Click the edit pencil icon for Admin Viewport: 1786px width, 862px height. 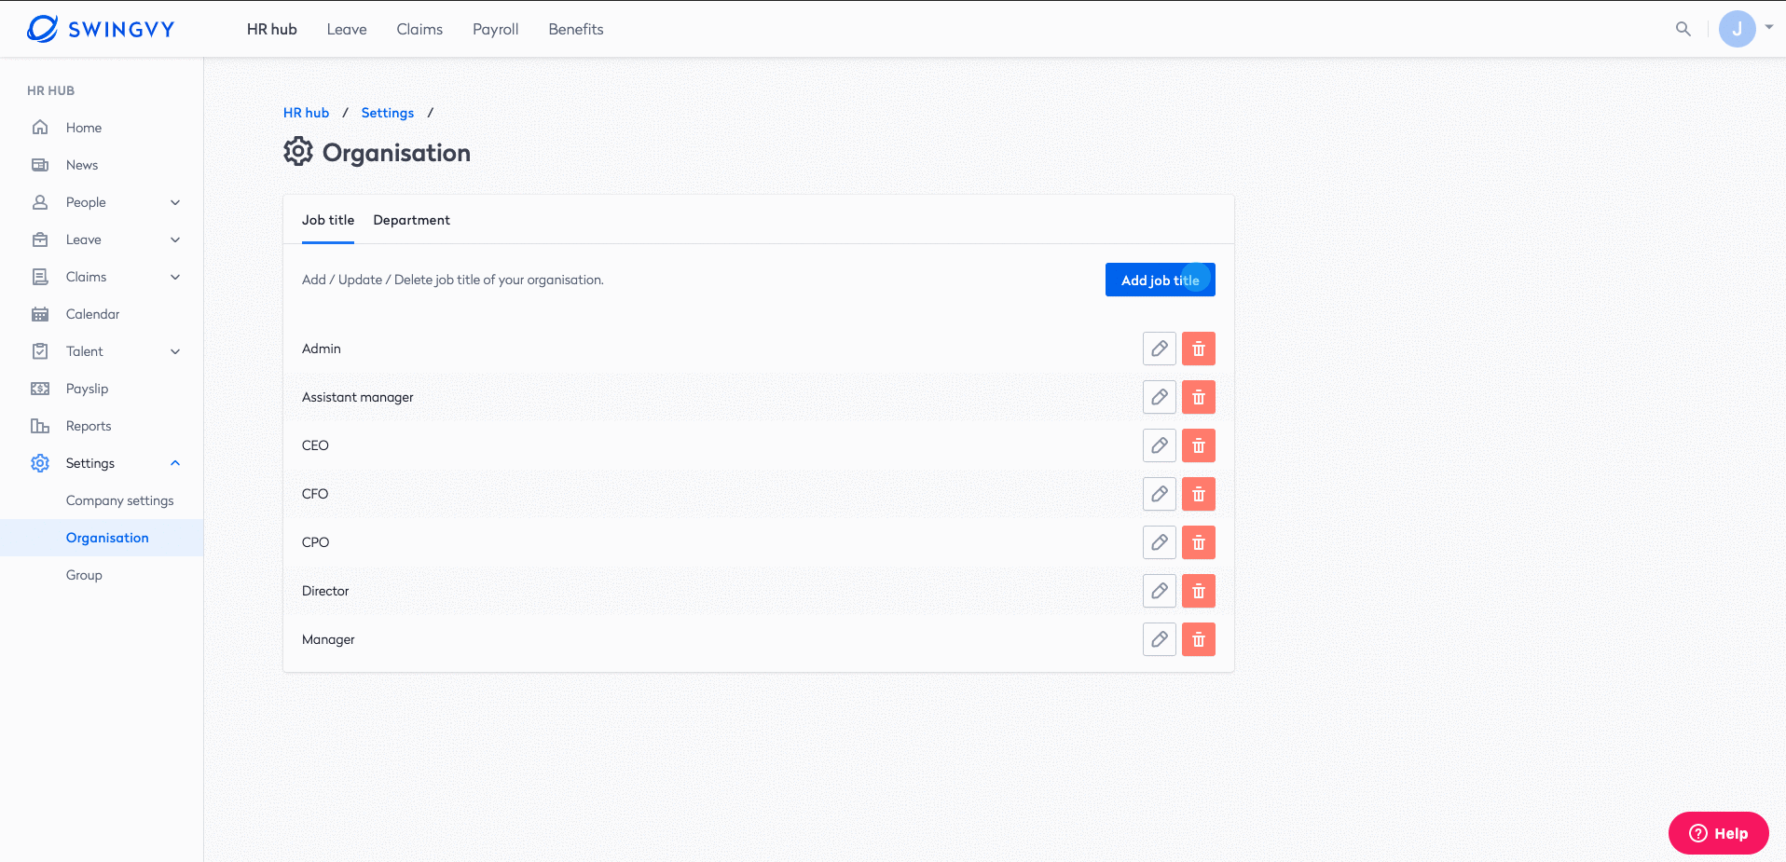pyautogui.click(x=1159, y=349)
